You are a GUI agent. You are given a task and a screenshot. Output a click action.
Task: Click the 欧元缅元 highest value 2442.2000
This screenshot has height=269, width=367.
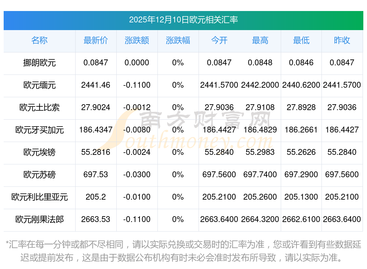click(260, 85)
